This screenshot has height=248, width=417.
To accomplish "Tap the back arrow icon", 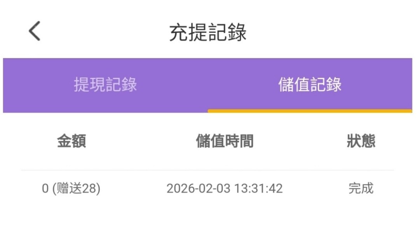I will coord(35,31).
